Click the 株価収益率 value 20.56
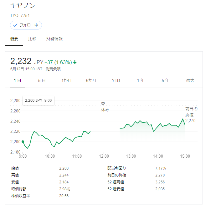Viewport: 206px width, 206px height. tap(64, 196)
